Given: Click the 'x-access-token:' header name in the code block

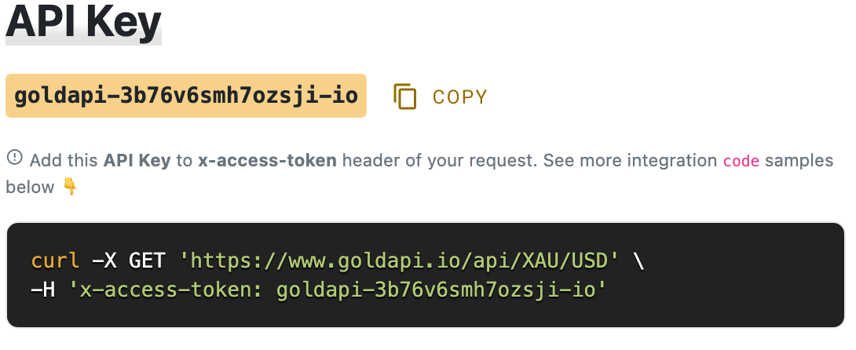Looking at the screenshot, I should (x=169, y=290).
